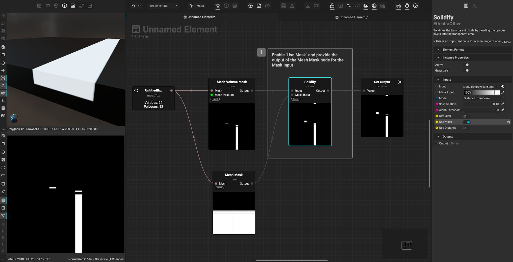Open the Mode dropdown showing Distance Transform
This screenshot has width=513, height=262.
click(x=484, y=98)
